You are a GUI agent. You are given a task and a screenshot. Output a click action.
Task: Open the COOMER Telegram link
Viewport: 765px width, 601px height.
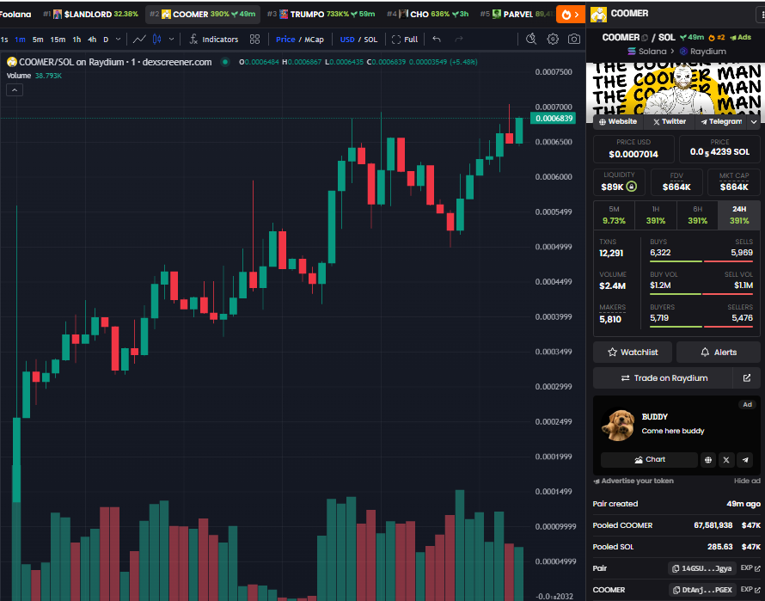coord(721,121)
